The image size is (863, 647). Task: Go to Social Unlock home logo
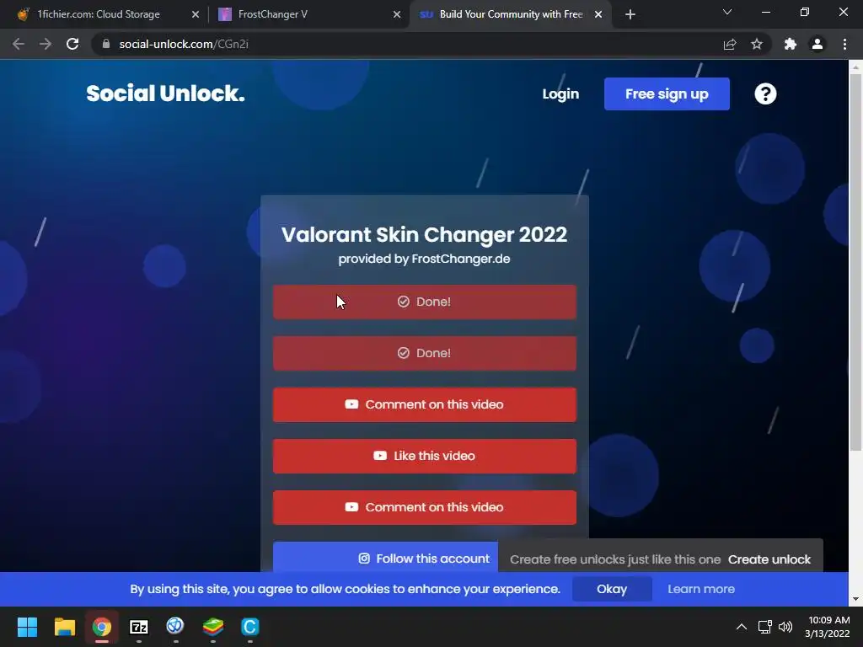165,94
